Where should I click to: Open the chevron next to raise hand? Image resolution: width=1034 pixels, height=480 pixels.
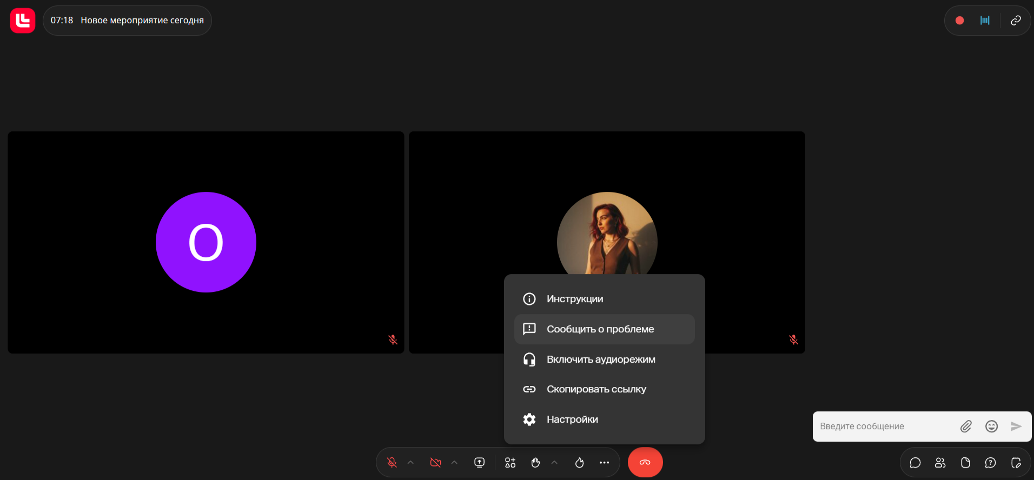pos(554,463)
